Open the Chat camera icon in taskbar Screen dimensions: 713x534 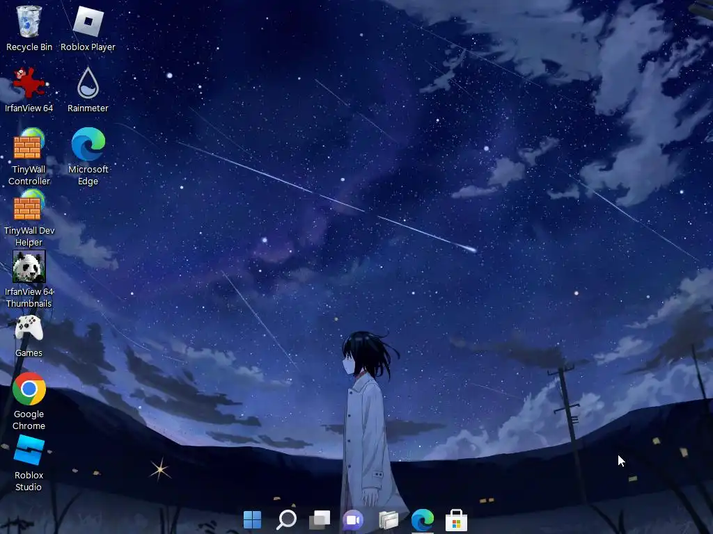click(x=353, y=519)
